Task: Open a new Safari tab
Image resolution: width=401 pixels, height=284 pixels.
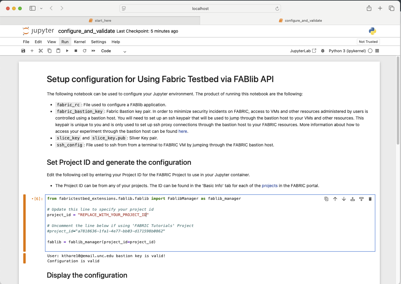Action: click(x=380, y=8)
